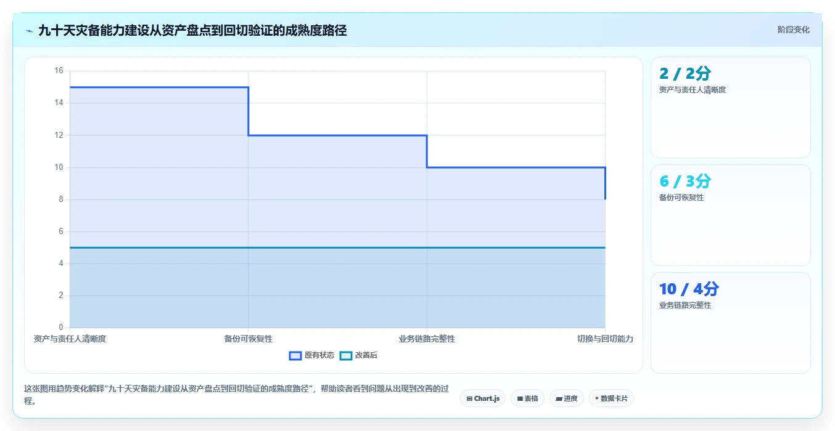Click the icon inside the Chart.js chip

[470, 398]
